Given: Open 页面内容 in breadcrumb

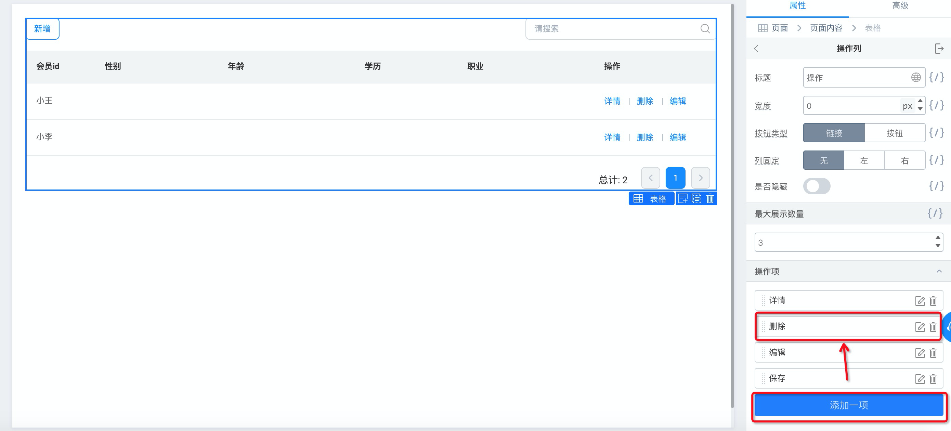Looking at the screenshot, I should pyautogui.click(x=826, y=28).
